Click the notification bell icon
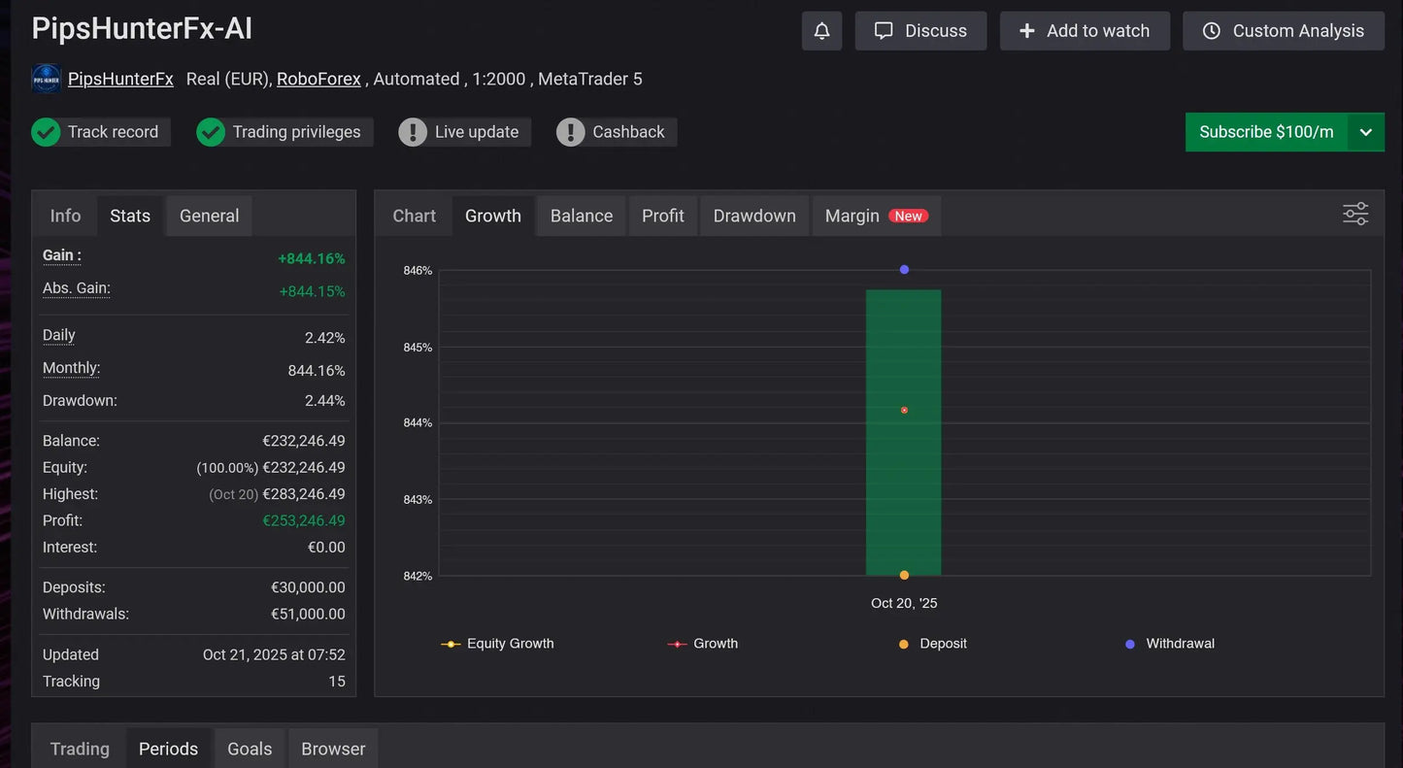Image resolution: width=1403 pixels, height=768 pixels. pos(821,31)
